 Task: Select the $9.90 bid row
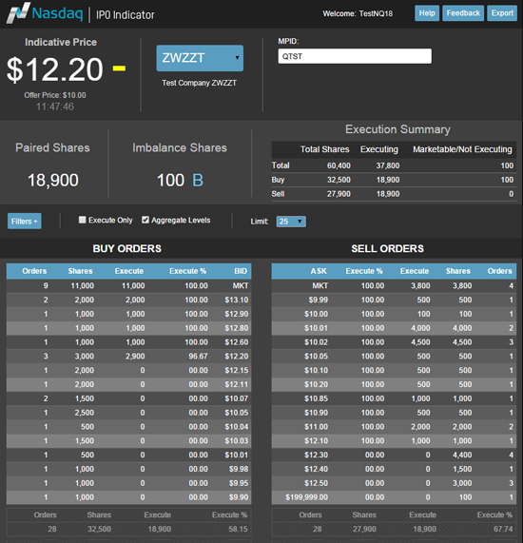[128, 497]
